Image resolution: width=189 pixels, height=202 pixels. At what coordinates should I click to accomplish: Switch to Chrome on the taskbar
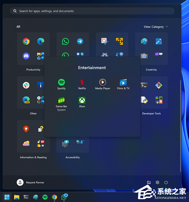(x=54, y=197)
